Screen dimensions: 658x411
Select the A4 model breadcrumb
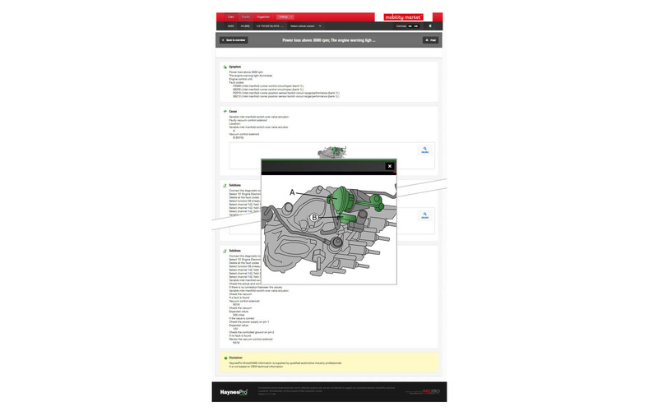point(245,26)
